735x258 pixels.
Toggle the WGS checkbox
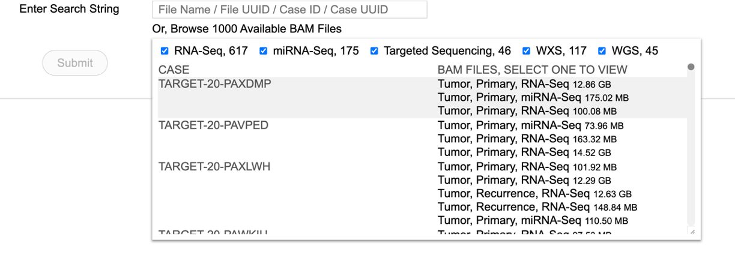tap(602, 51)
